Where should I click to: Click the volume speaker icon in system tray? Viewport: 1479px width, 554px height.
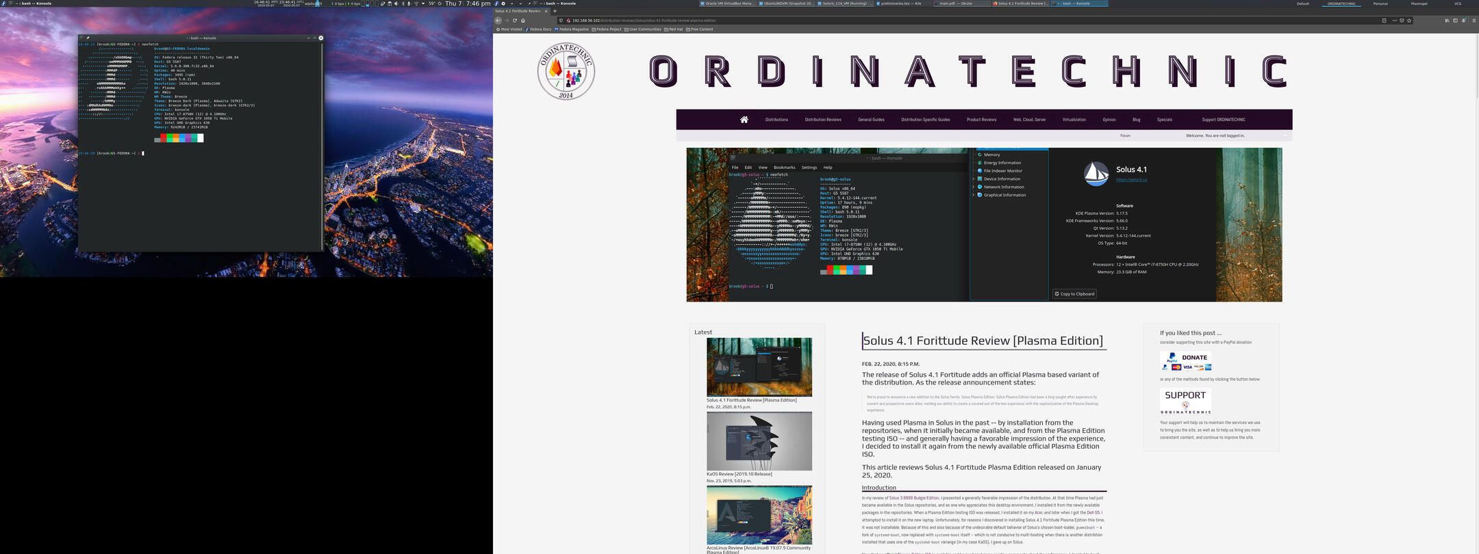coord(396,3)
